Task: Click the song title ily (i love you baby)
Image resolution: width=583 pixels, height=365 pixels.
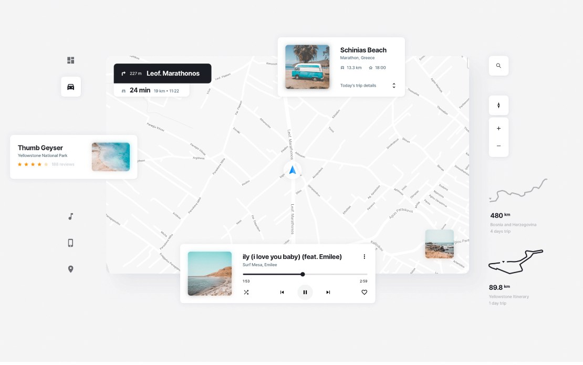Action: pos(292,256)
